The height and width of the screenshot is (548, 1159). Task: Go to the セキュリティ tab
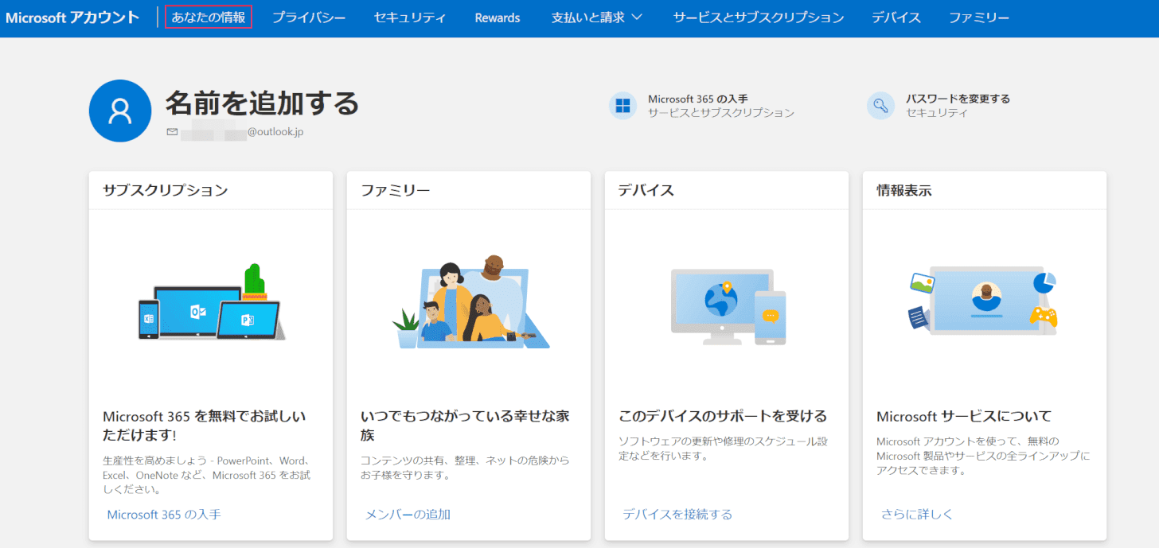[x=410, y=17]
